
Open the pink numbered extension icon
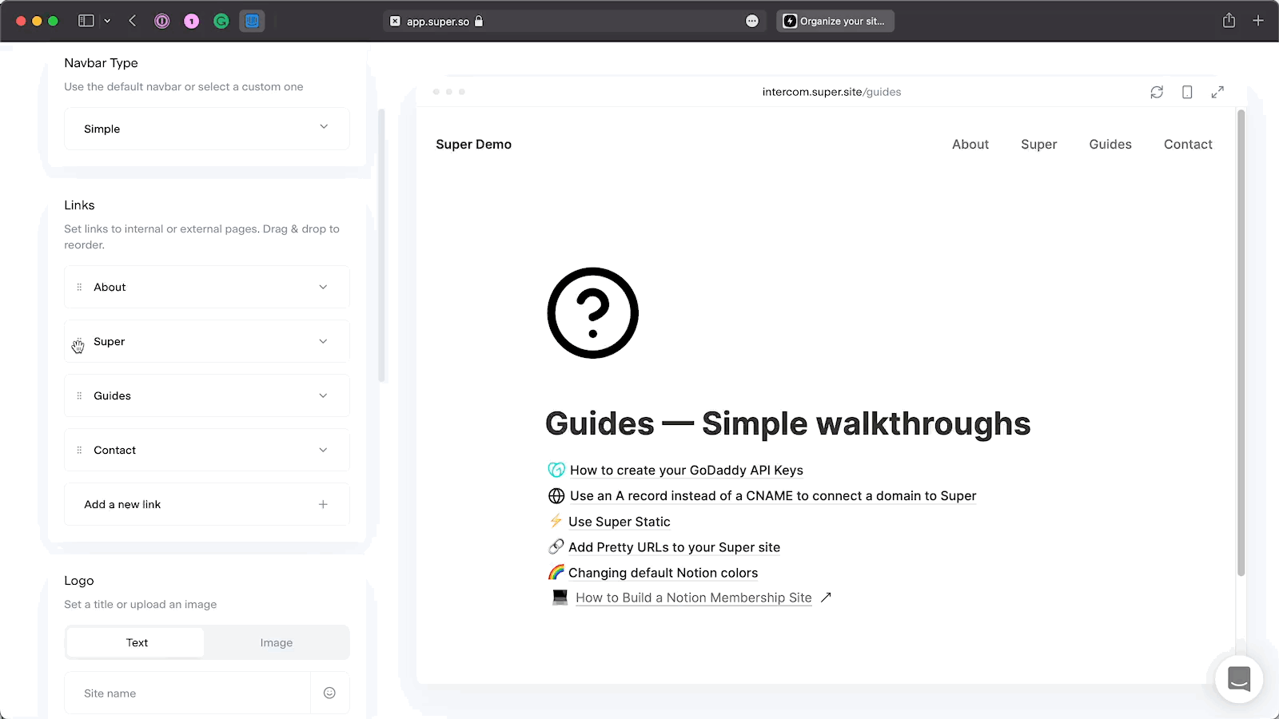(x=192, y=22)
